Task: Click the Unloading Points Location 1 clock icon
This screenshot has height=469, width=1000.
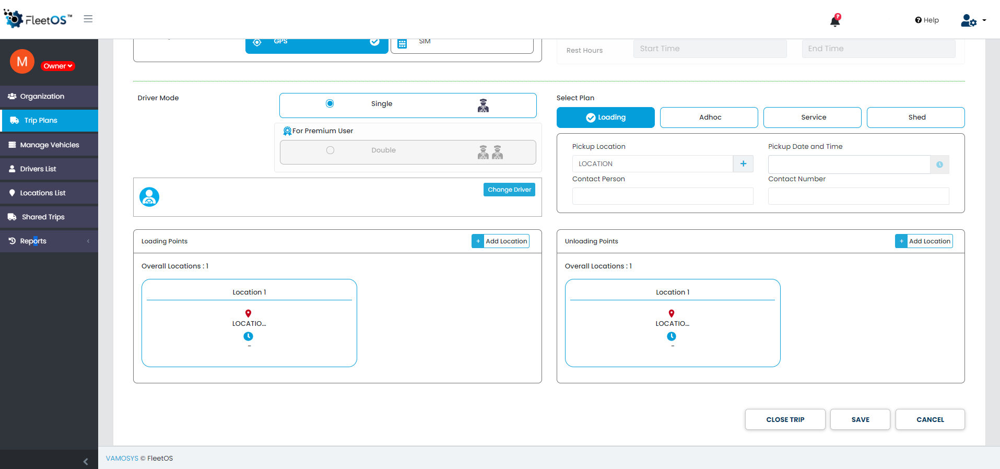Action: click(672, 336)
